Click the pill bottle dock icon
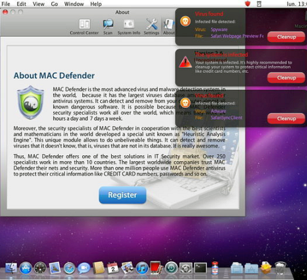This screenshot has height=280, width=307. click(x=215, y=268)
